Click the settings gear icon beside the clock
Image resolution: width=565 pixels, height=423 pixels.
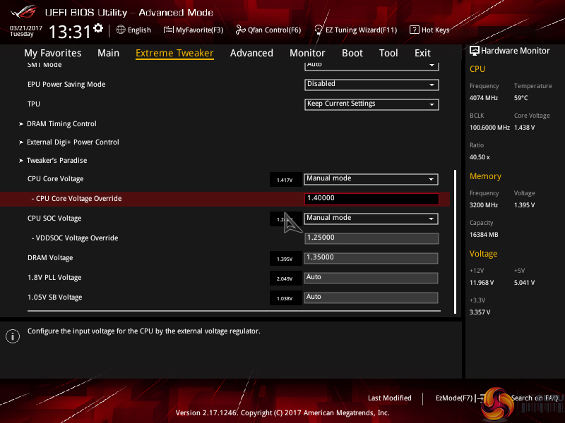[98, 28]
